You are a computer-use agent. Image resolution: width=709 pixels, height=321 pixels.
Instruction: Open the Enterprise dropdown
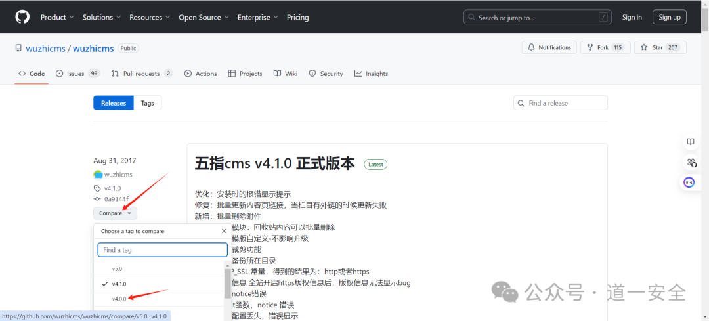pyautogui.click(x=258, y=17)
